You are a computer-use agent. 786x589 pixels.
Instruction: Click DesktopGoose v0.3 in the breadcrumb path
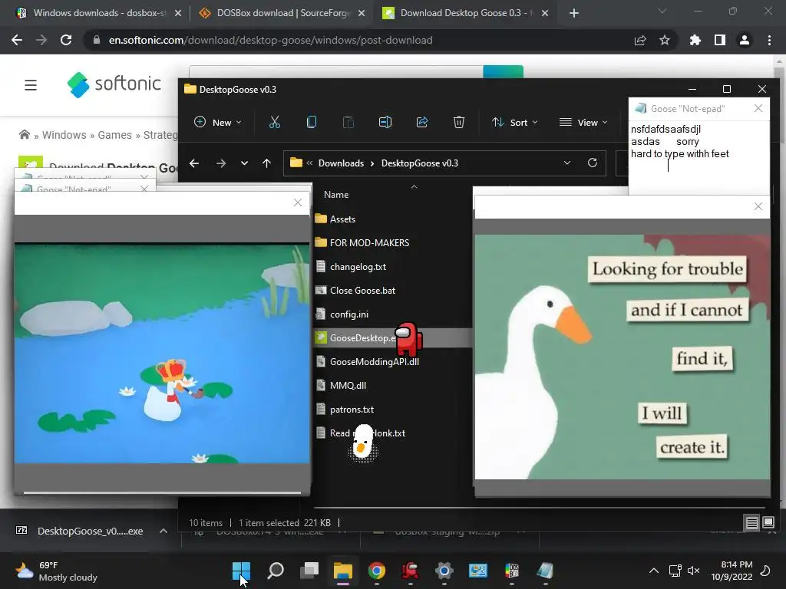pos(420,163)
